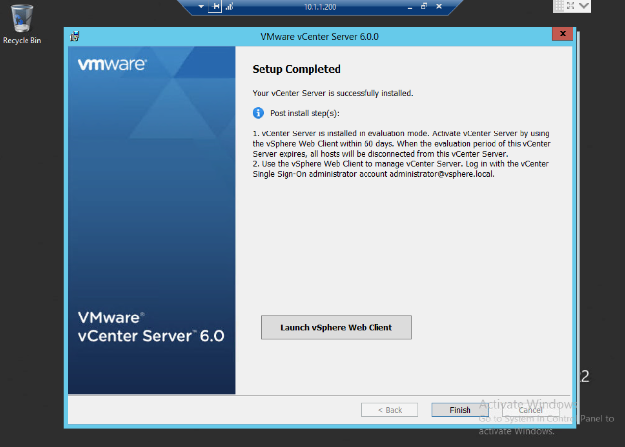Close the vCenter Server installer window

563,34
